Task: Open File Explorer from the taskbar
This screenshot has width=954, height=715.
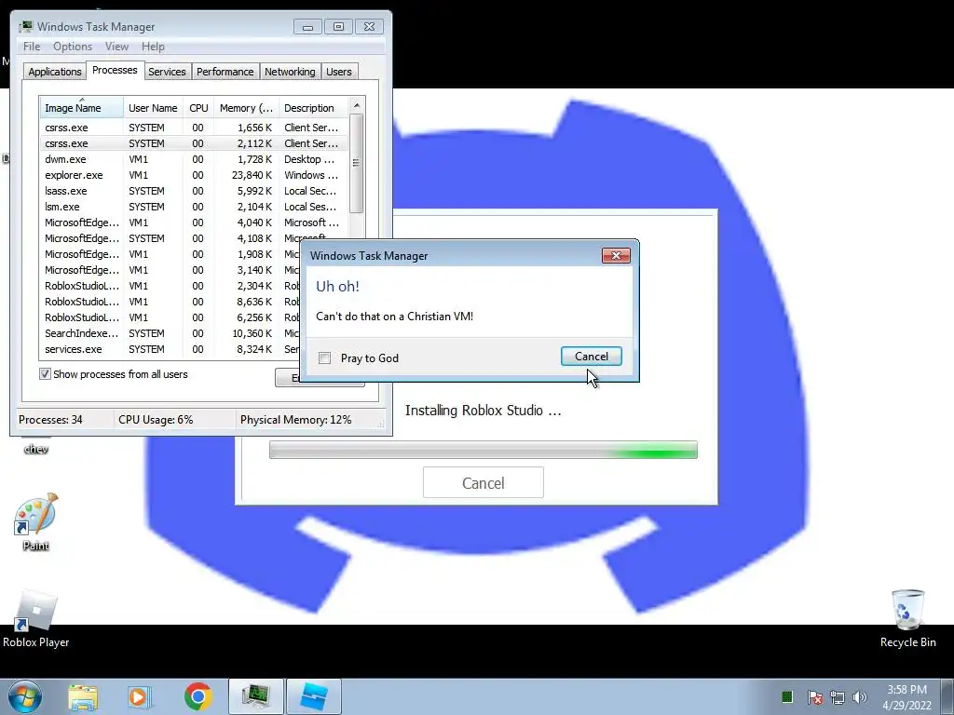Action: coord(83,696)
